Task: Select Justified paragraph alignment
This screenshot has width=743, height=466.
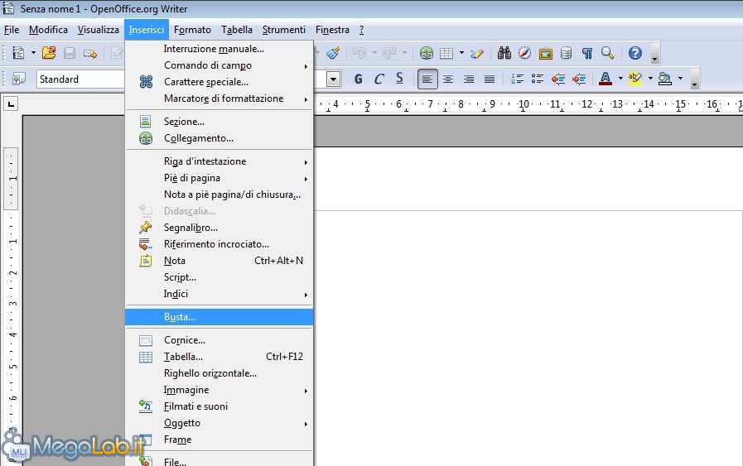Action: (x=490, y=79)
